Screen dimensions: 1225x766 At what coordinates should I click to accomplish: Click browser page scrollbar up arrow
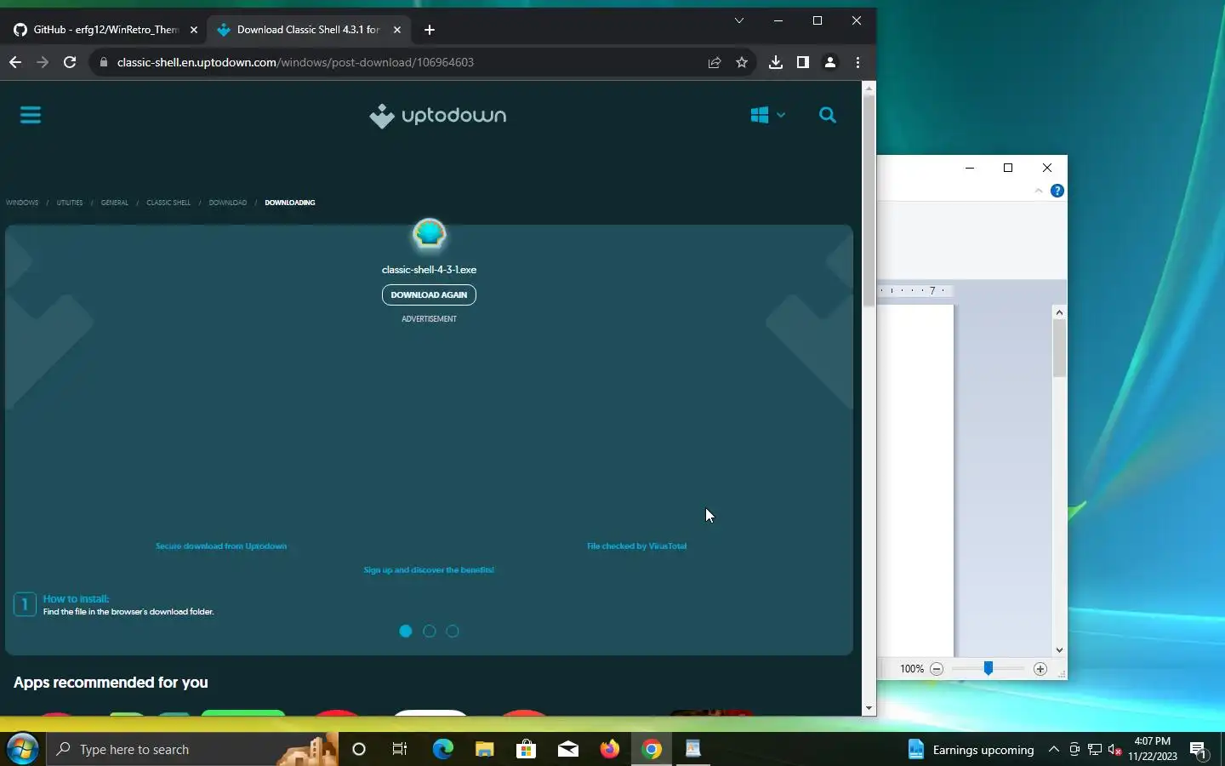(869, 88)
